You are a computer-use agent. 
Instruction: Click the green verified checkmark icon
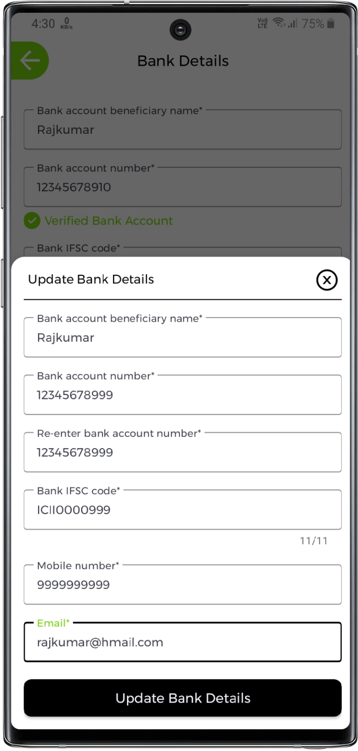pyautogui.click(x=32, y=221)
